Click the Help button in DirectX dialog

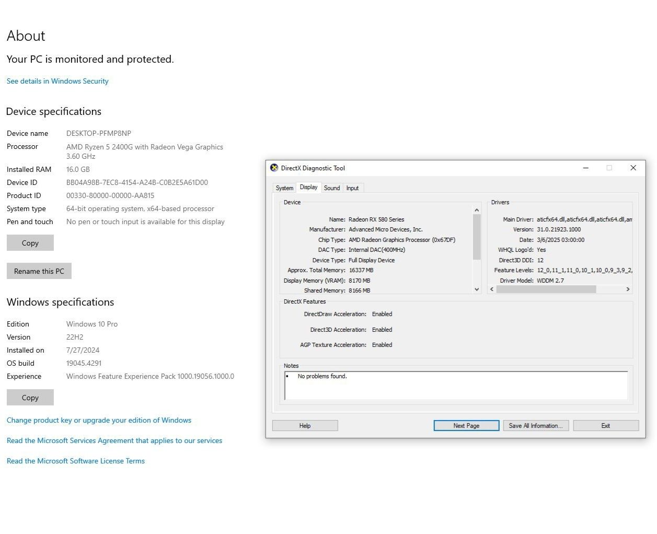(305, 426)
